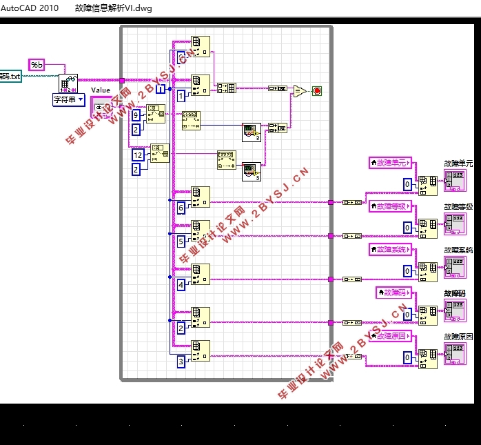481x445 pixels.
Task: Click the Index Array node wired to constant 6
Action: [x=201, y=197]
